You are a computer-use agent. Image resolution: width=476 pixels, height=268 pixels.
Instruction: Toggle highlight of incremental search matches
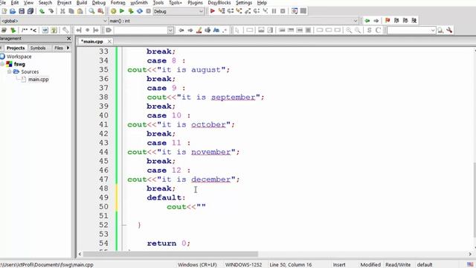pos(199,30)
